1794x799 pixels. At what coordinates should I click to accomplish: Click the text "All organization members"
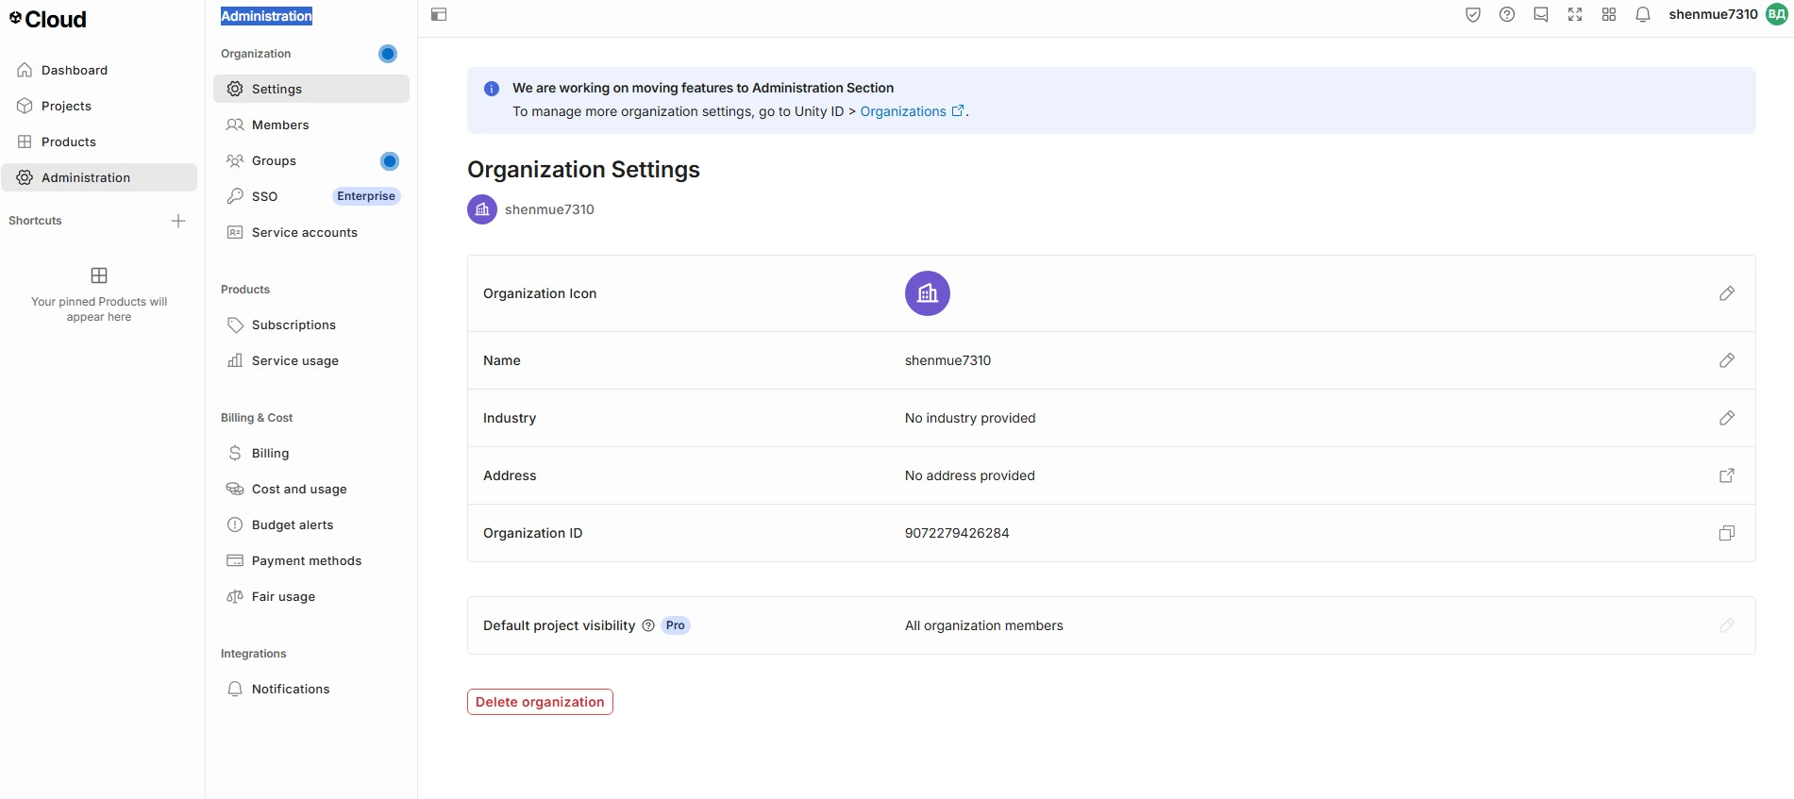[984, 625]
